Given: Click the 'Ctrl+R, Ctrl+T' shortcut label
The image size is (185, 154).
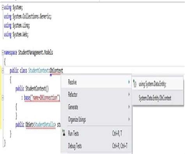Looking at the screenshot, I should click(x=120, y=146).
